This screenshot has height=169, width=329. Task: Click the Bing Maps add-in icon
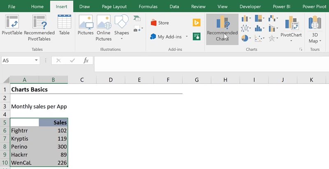(197, 23)
